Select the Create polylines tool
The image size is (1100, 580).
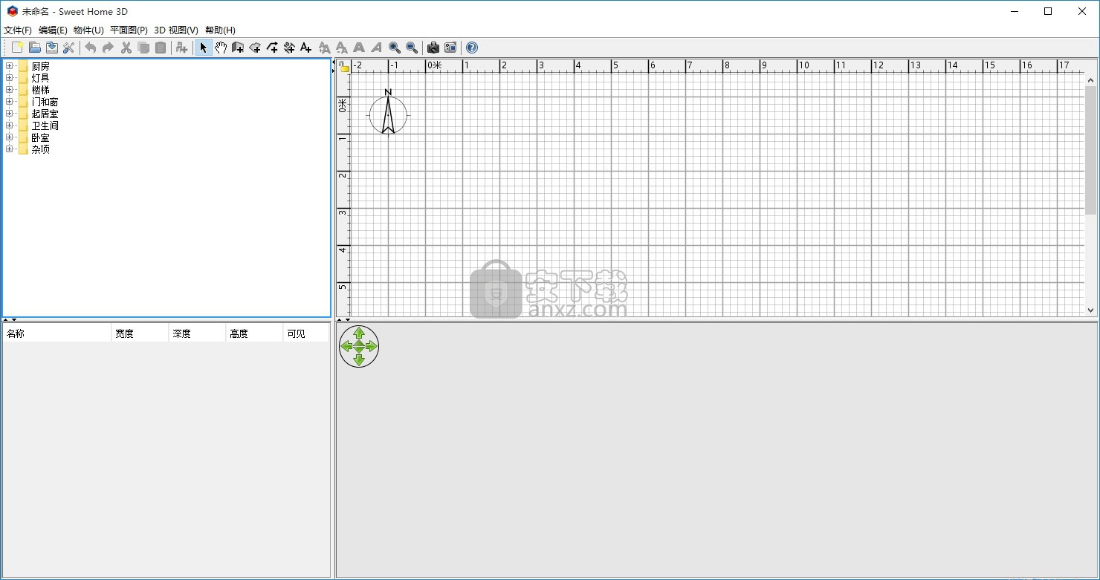tap(272, 48)
